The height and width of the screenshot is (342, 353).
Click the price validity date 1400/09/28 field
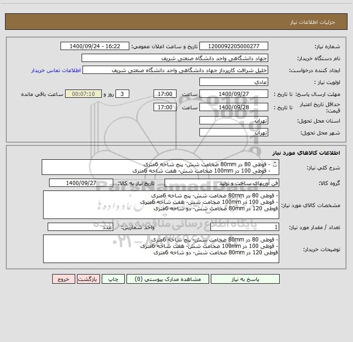coord(234,107)
